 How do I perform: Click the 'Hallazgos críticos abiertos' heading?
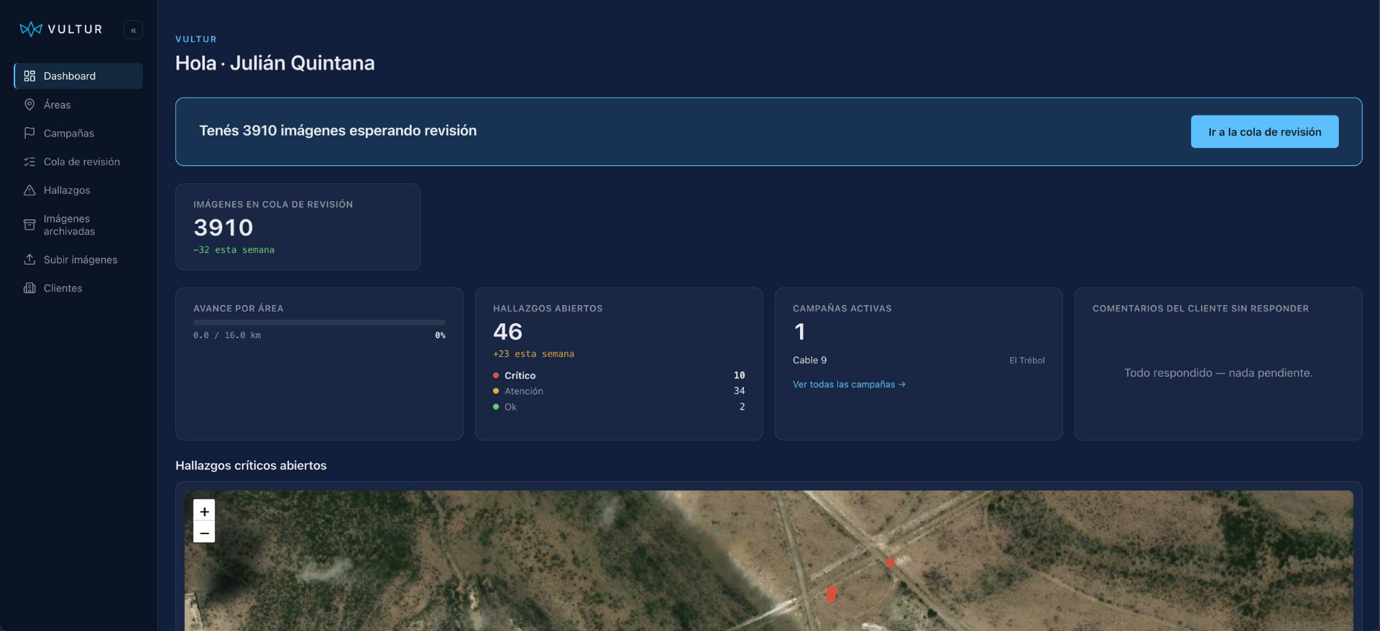click(251, 465)
